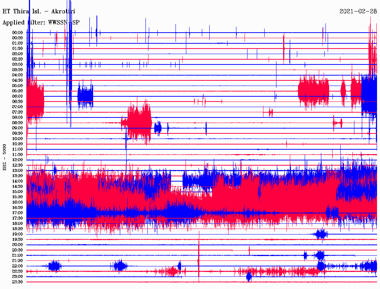
Task: Select the 09:00 time label
Action: 17,128
